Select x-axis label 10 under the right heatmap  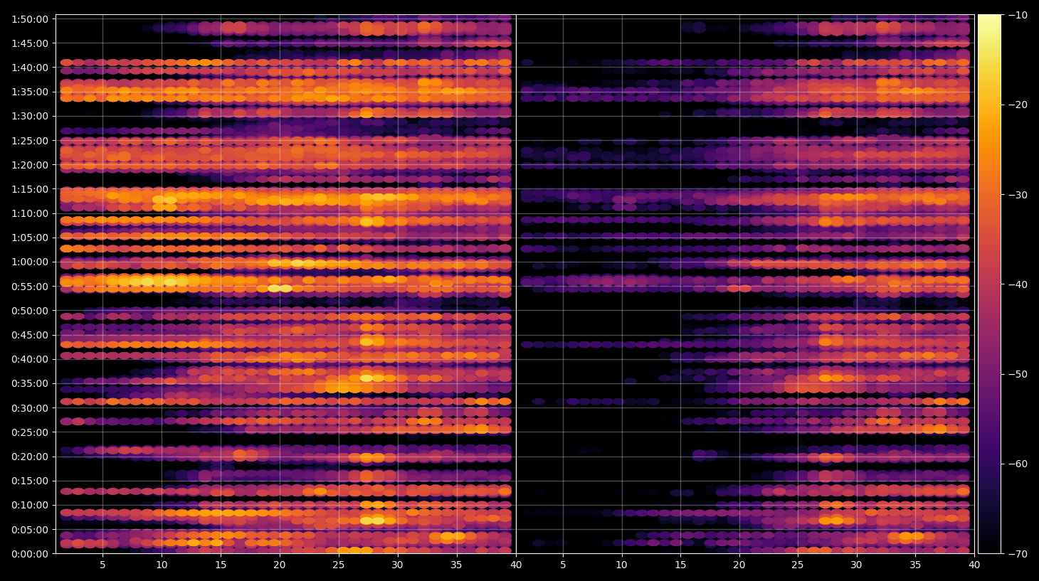click(621, 565)
